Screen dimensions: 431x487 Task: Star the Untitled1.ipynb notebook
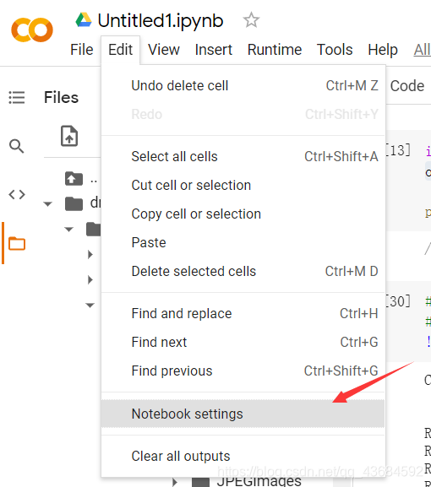tap(251, 20)
